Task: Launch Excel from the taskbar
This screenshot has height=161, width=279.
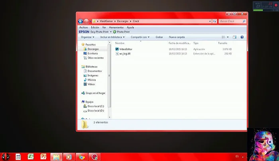Action: 31,157
